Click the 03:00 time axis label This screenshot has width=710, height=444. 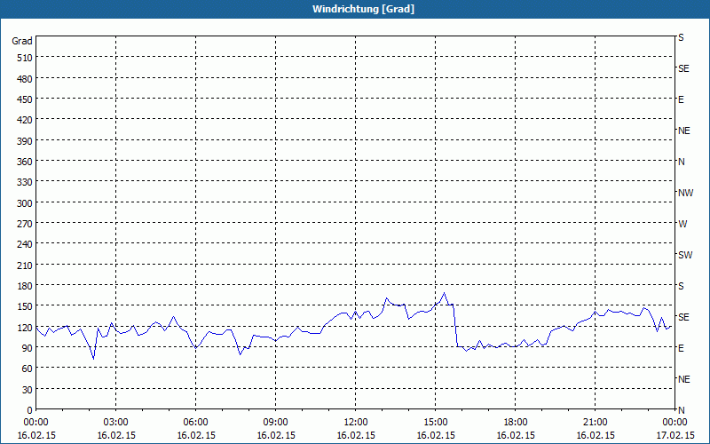(116, 423)
